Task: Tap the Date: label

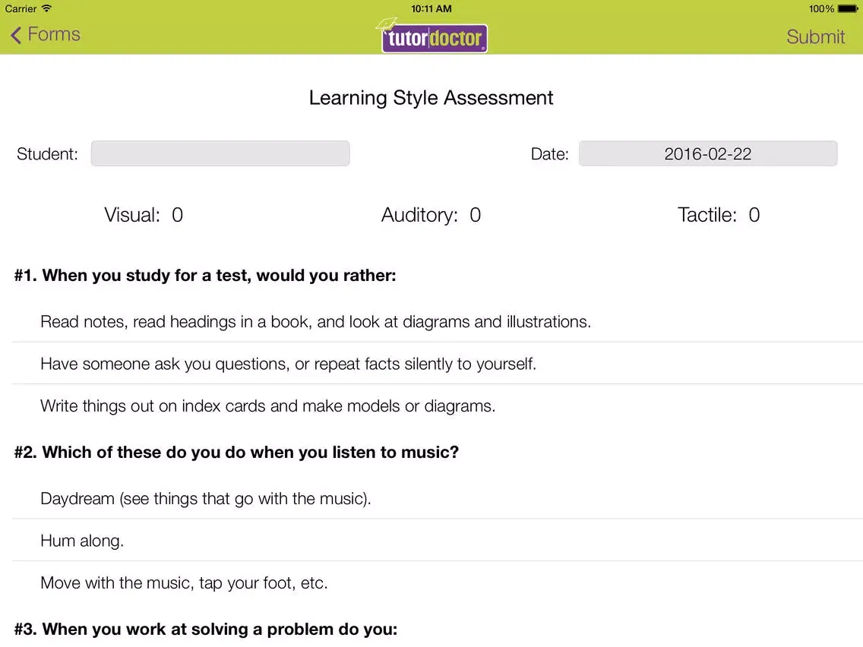Action: [x=549, y=154]
